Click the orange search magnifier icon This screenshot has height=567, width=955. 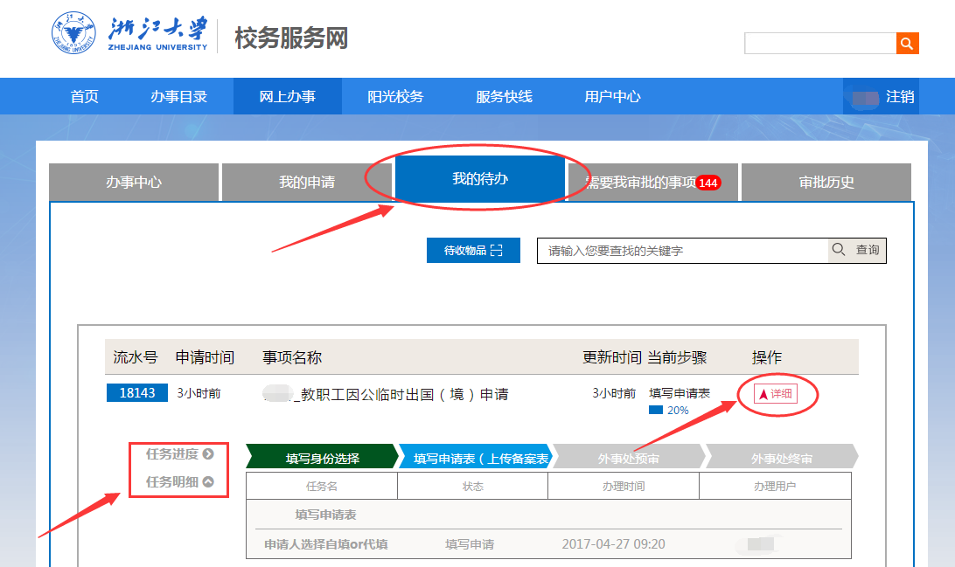tap(908, 43)
